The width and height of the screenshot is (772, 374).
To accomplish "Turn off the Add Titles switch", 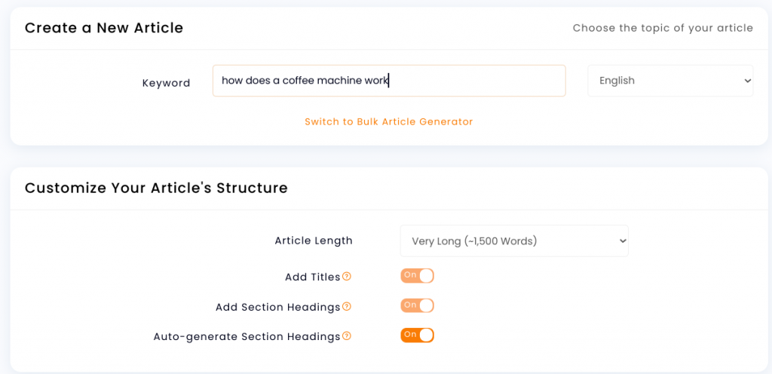I will click(x=417, y=275).
